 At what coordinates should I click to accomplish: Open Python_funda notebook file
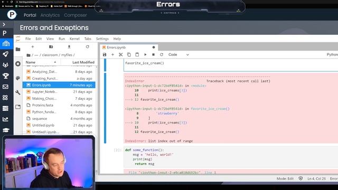pyautogui.click(x=59, y=112)
